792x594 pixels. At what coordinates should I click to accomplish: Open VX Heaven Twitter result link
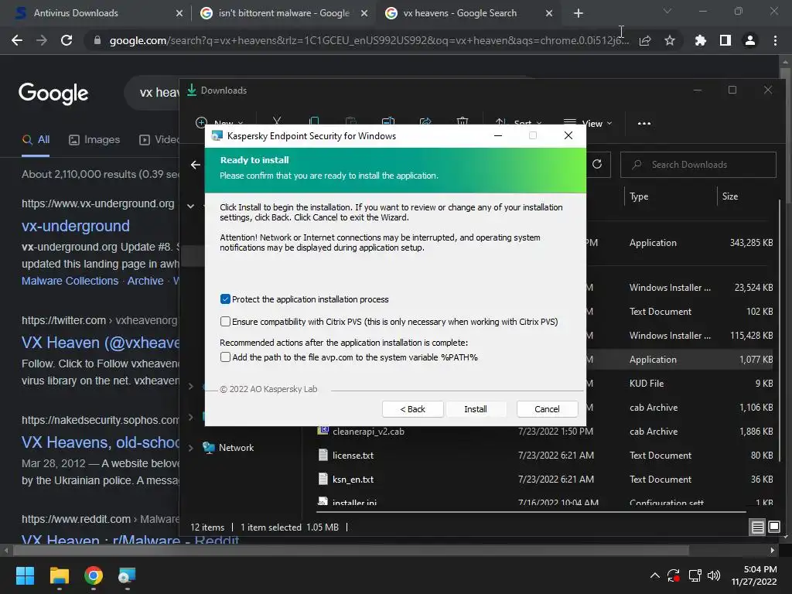[101, 343]
